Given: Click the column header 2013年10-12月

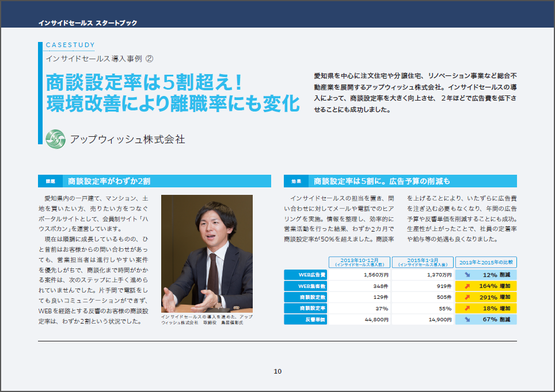Looking at the screenshot, I should [359, 262].
